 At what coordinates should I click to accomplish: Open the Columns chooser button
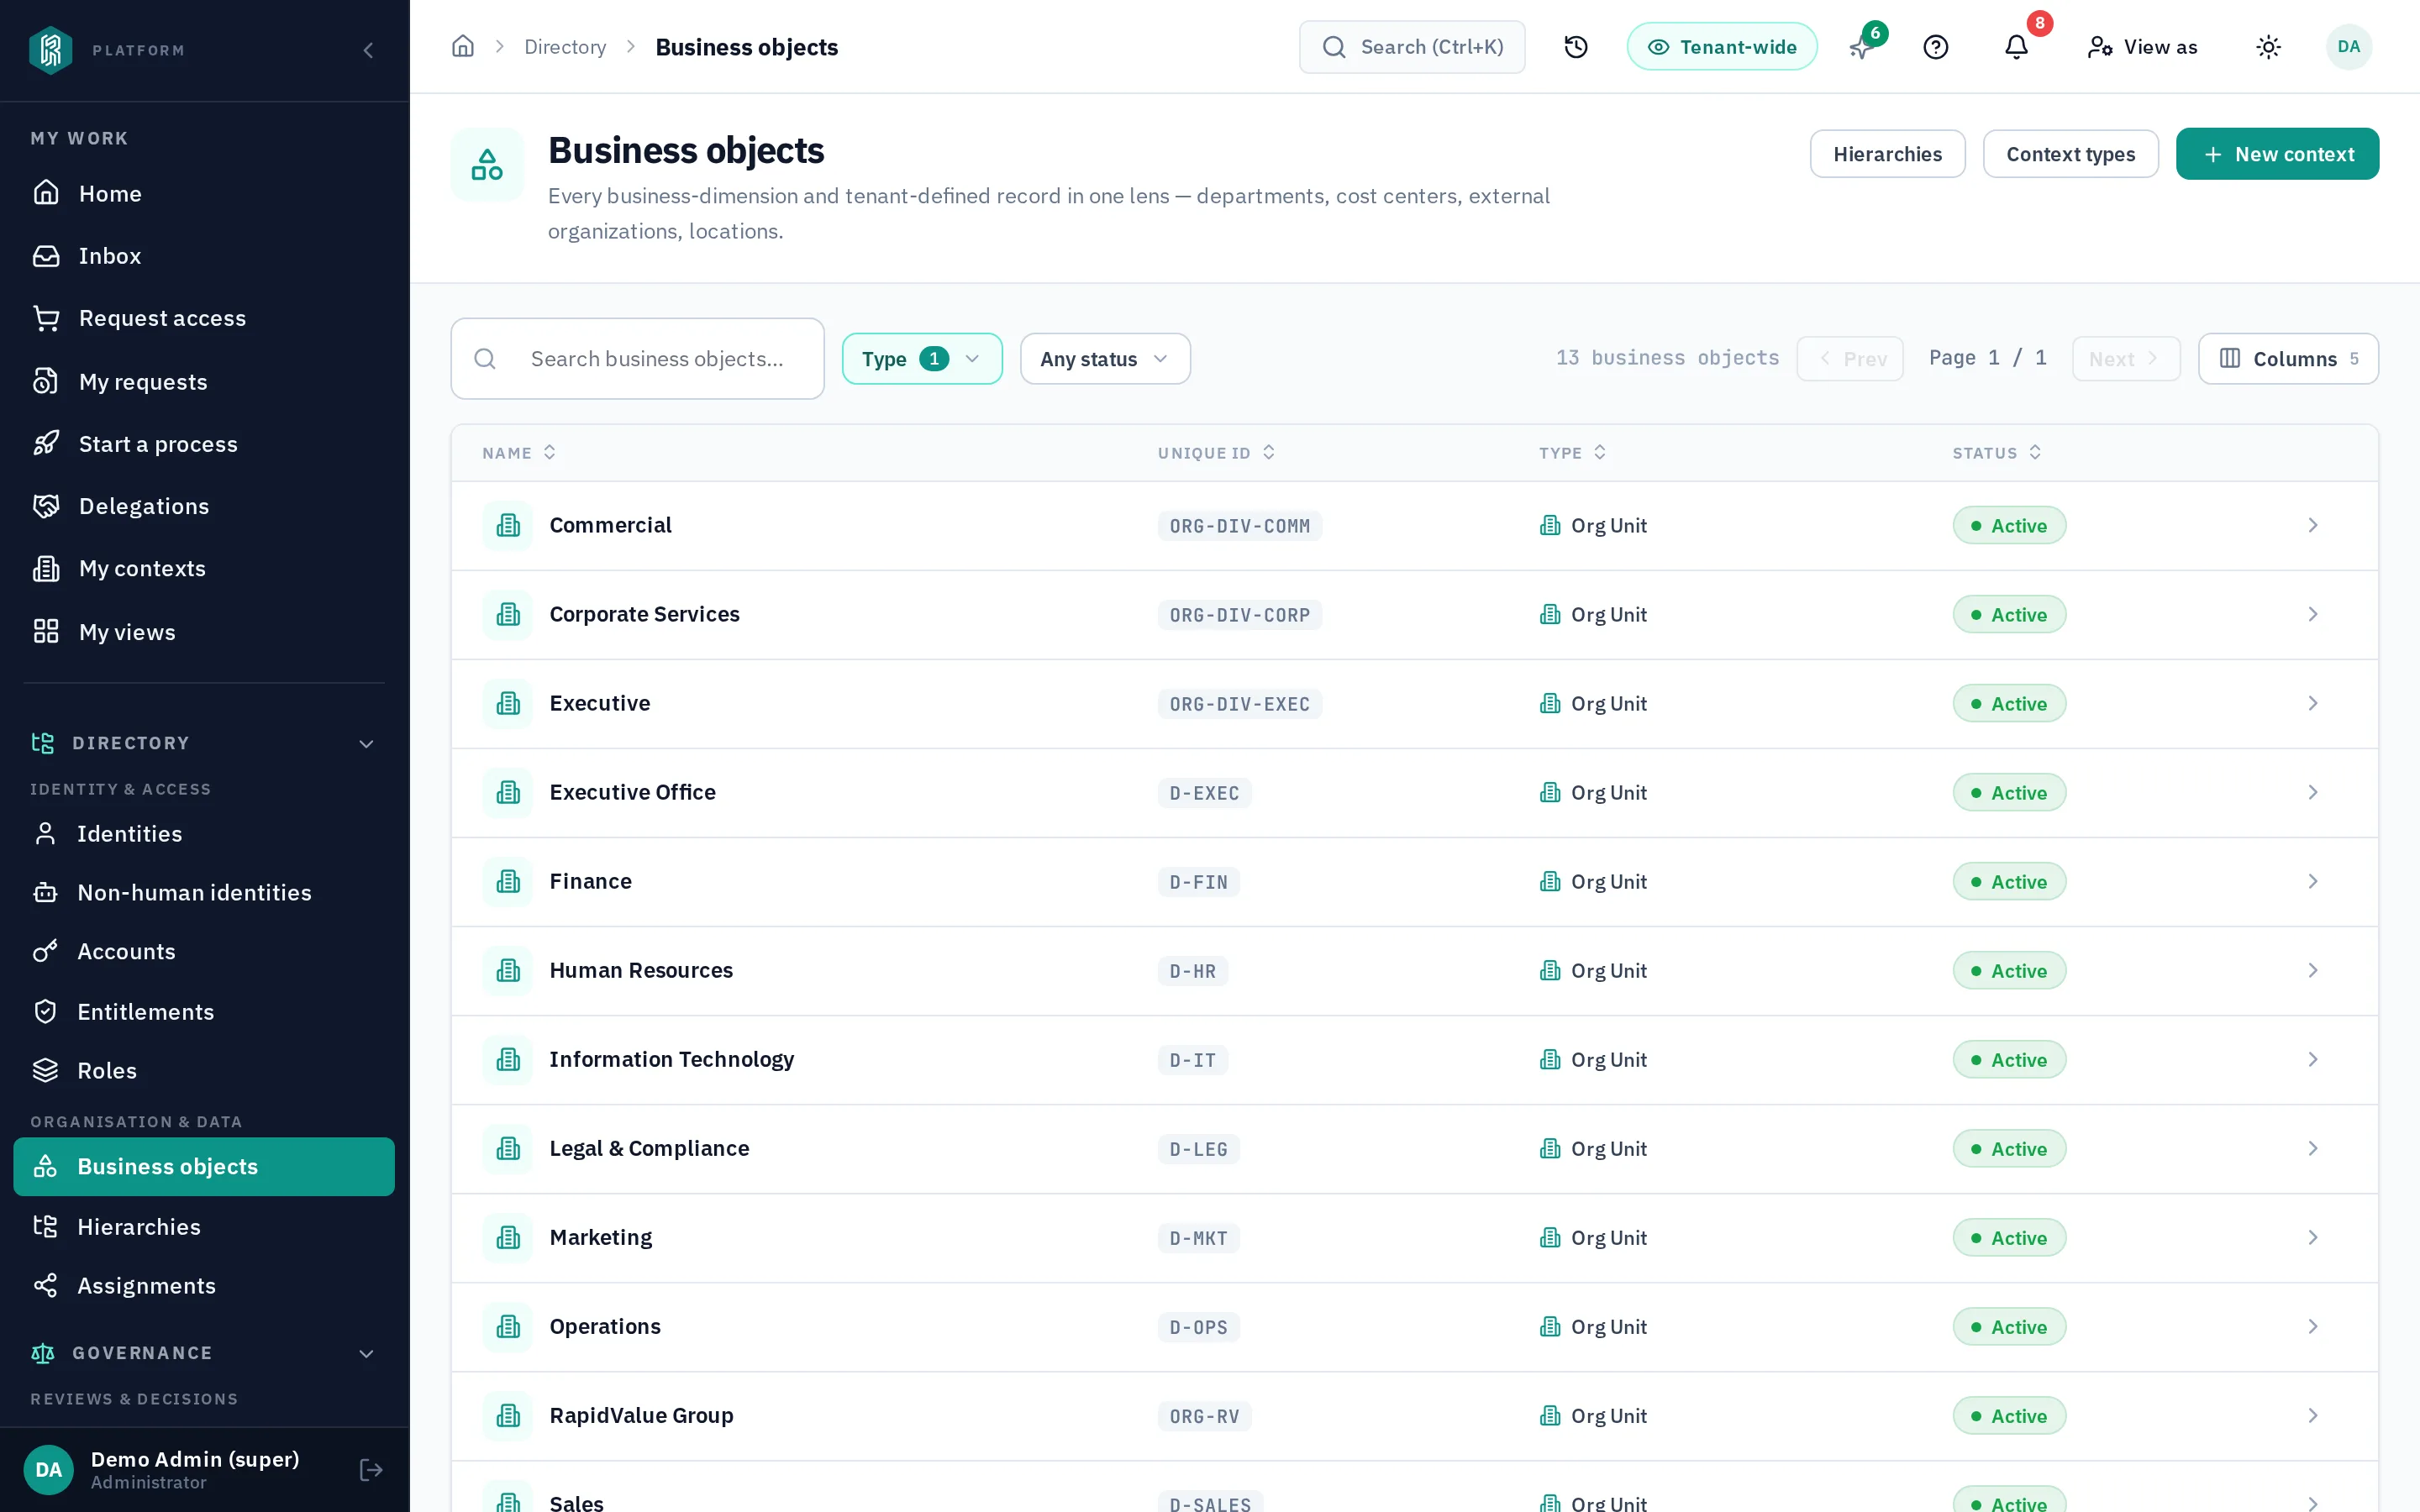point(2288,359)
